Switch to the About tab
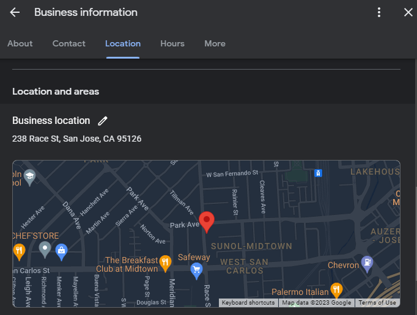 (20, 43)
